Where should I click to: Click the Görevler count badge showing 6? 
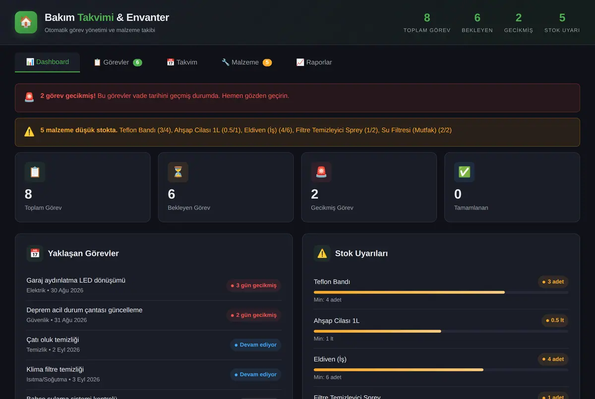[x=137, y=62]
